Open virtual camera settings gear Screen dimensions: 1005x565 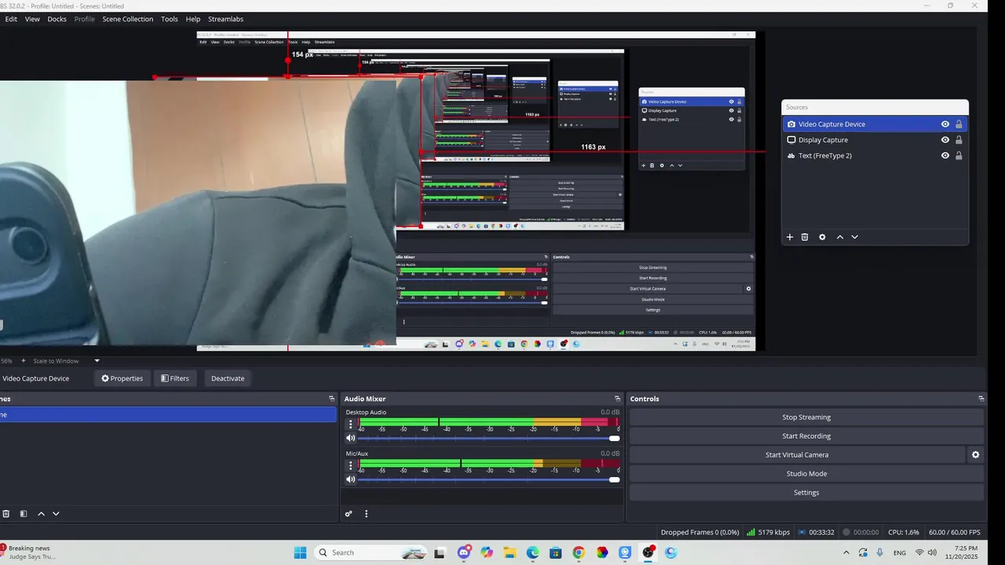975,454
